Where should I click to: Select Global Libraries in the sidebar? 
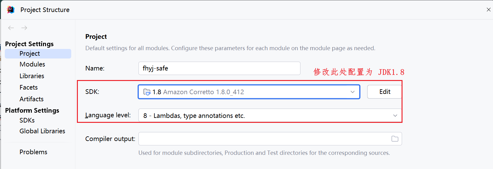42,131
